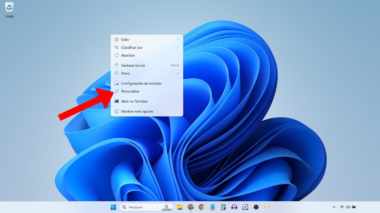Launch the Calculator from the taskbar
Screen dimensions: 380x213
pyautogui.click(x=223, y=207)
